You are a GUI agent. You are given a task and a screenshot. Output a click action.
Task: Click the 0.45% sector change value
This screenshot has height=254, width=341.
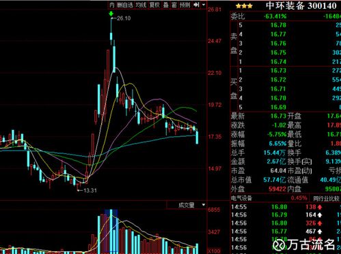tap(299, 198)
